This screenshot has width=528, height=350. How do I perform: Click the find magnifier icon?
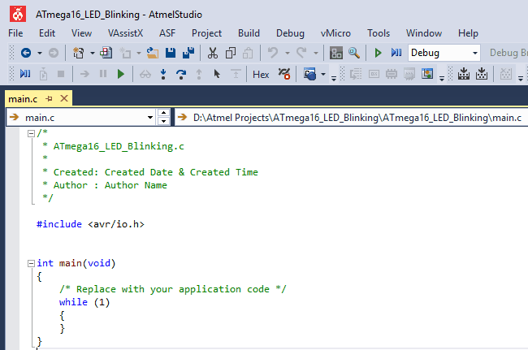354,53
